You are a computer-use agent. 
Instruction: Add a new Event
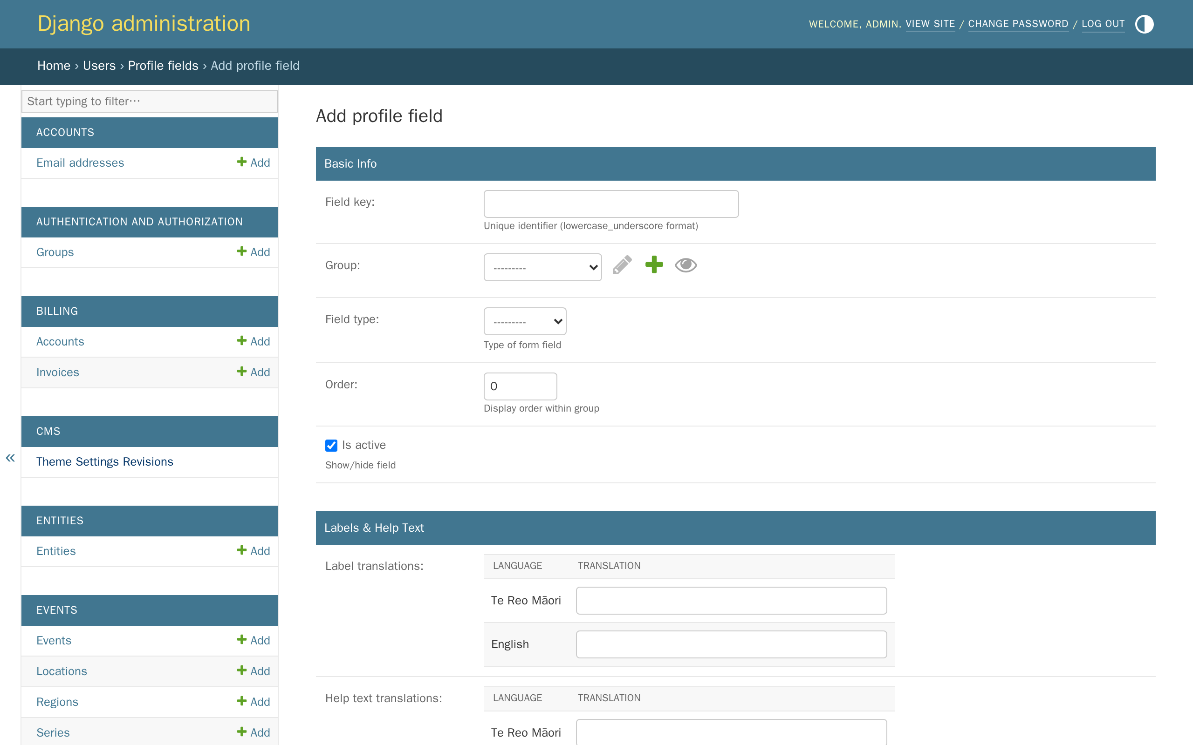(254, 640)
